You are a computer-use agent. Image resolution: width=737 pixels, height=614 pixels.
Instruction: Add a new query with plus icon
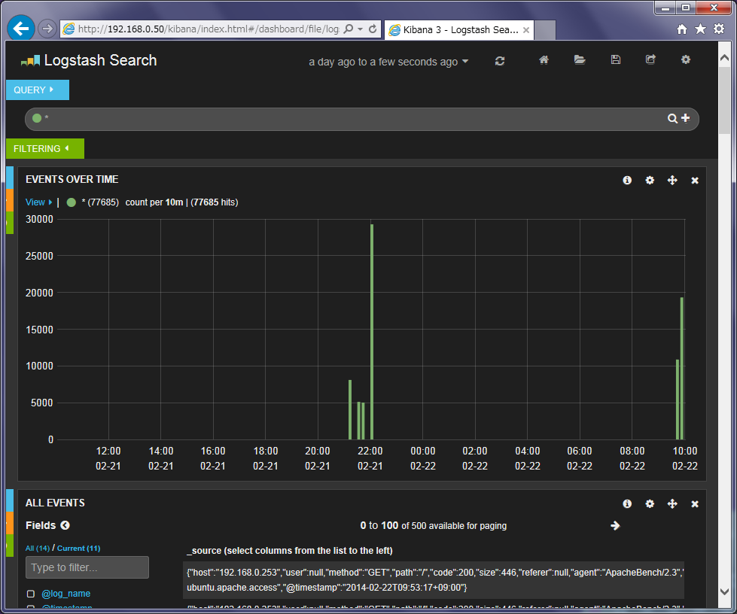click(686, 118)
